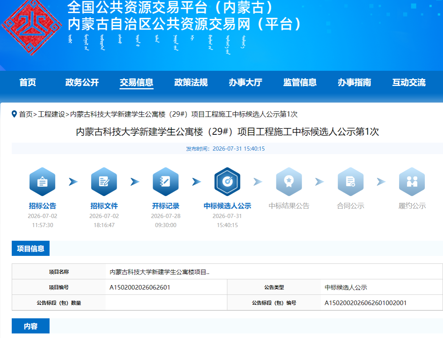Open 办事大厅 navigation item

[245, 83]
